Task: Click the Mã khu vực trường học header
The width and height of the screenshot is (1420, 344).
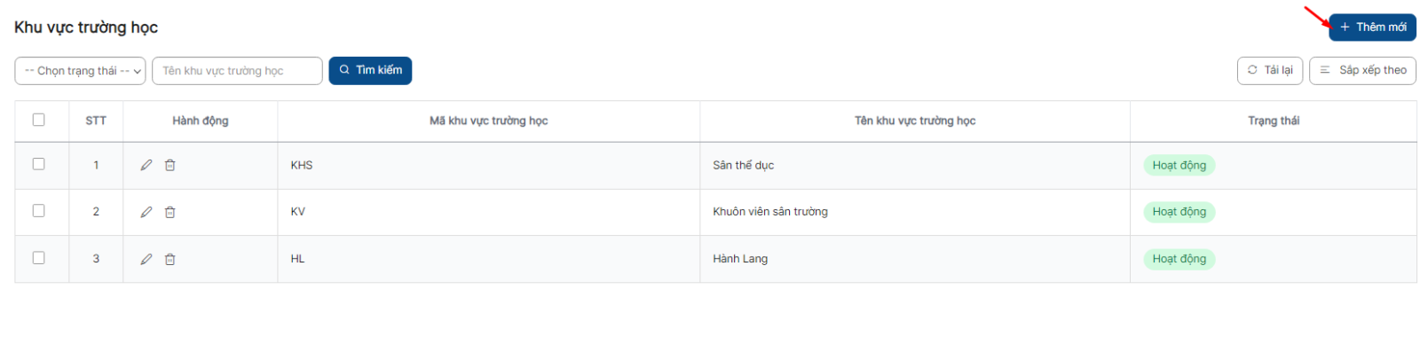Action: (488, 121)
